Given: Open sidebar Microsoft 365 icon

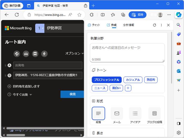Looking at the screenshot, I should pos(178,62).
